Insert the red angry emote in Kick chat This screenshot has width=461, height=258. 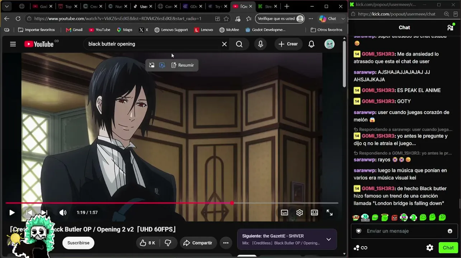[x=395, y=218]
